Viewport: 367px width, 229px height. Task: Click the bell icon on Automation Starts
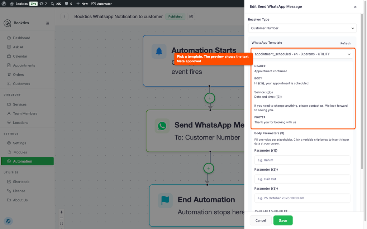coord(159,51)
